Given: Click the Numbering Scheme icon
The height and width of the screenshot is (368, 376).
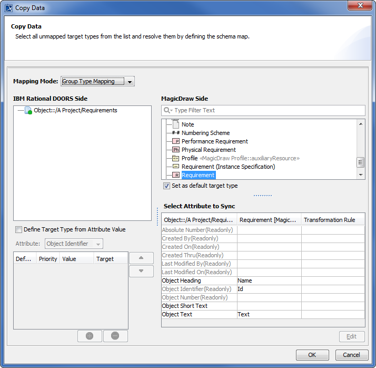Looking at the screenshot, I should 176,133.
